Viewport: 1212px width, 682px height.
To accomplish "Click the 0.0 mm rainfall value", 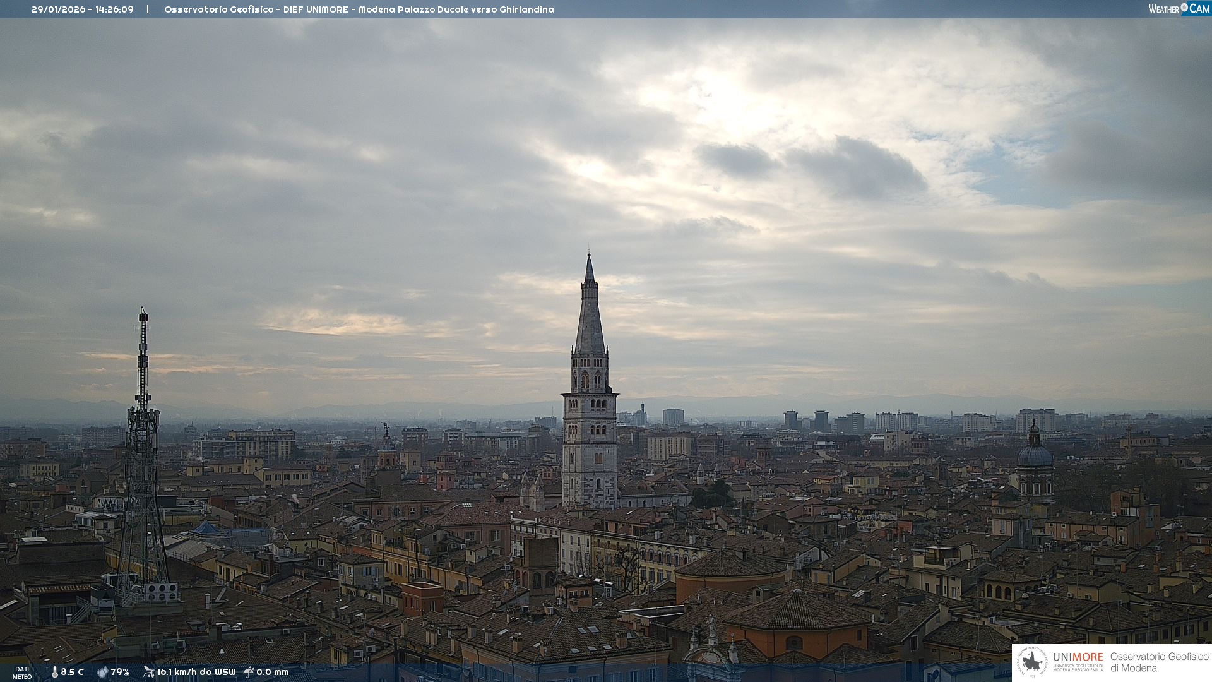I will (273, 672).
